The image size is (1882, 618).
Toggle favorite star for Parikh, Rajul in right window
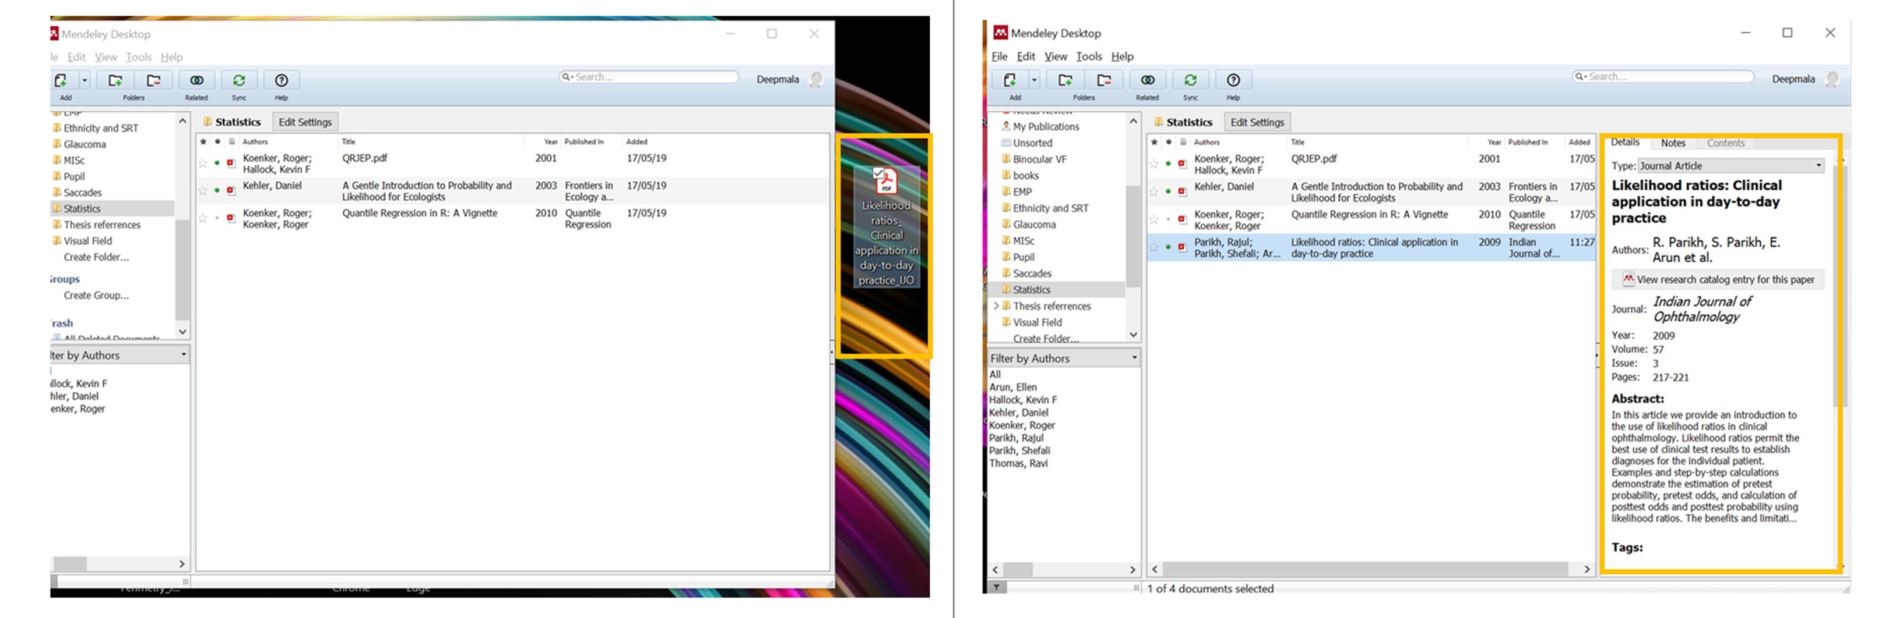[1155, 247]
